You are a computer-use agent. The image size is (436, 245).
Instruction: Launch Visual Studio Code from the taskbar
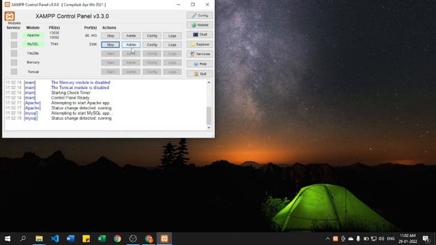(54, 239)
